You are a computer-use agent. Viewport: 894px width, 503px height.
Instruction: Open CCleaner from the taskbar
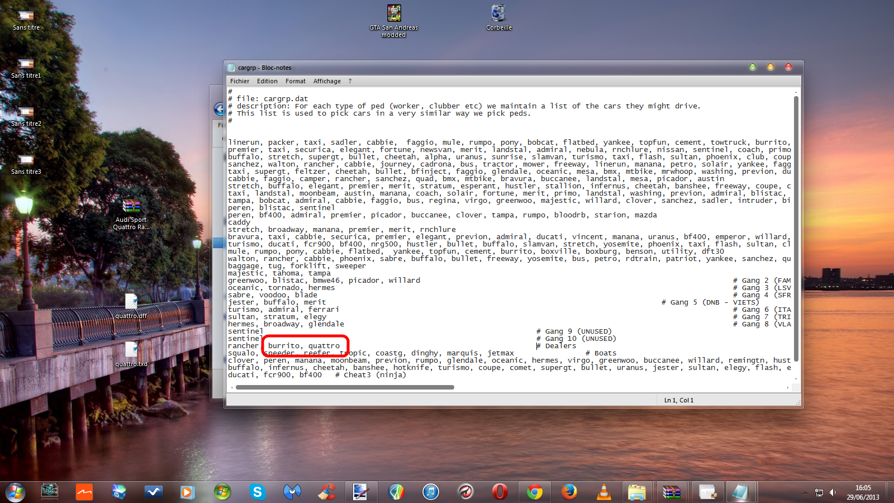[326, 492]
